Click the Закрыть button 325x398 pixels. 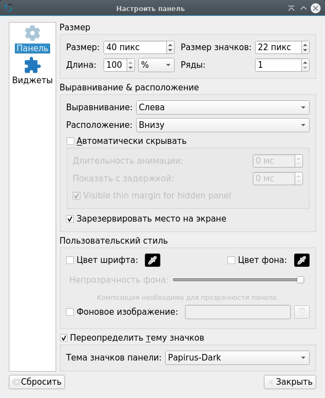(x=290, y=382)
